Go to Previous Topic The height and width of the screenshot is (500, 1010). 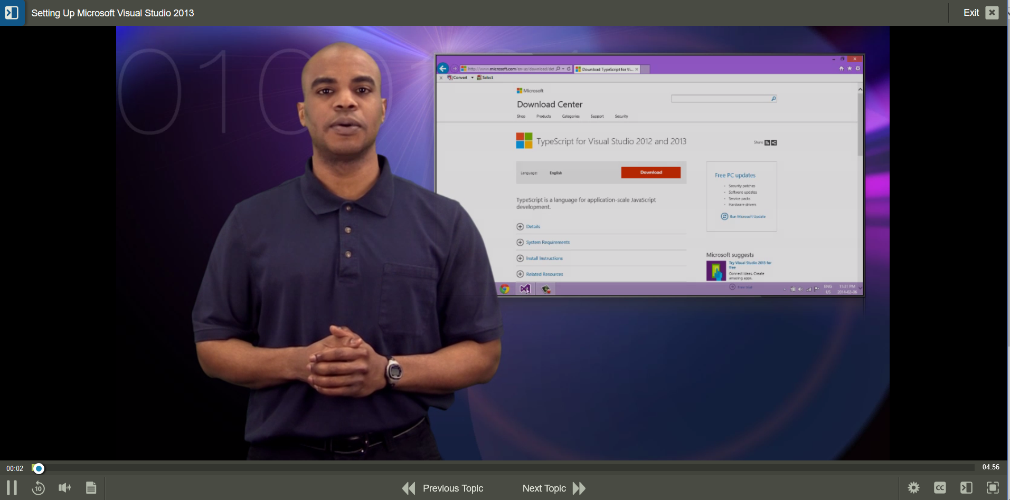(x=443, y=488)
